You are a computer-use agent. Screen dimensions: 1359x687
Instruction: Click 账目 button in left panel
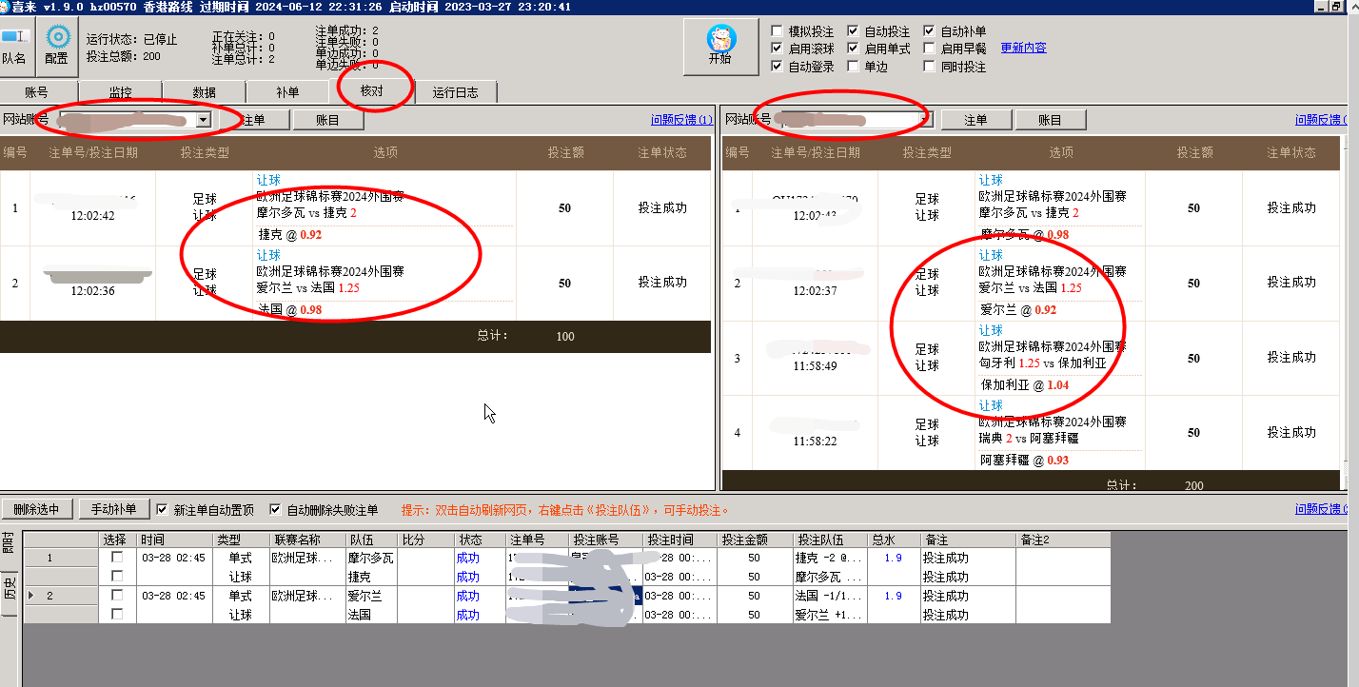tap(327, 120)
